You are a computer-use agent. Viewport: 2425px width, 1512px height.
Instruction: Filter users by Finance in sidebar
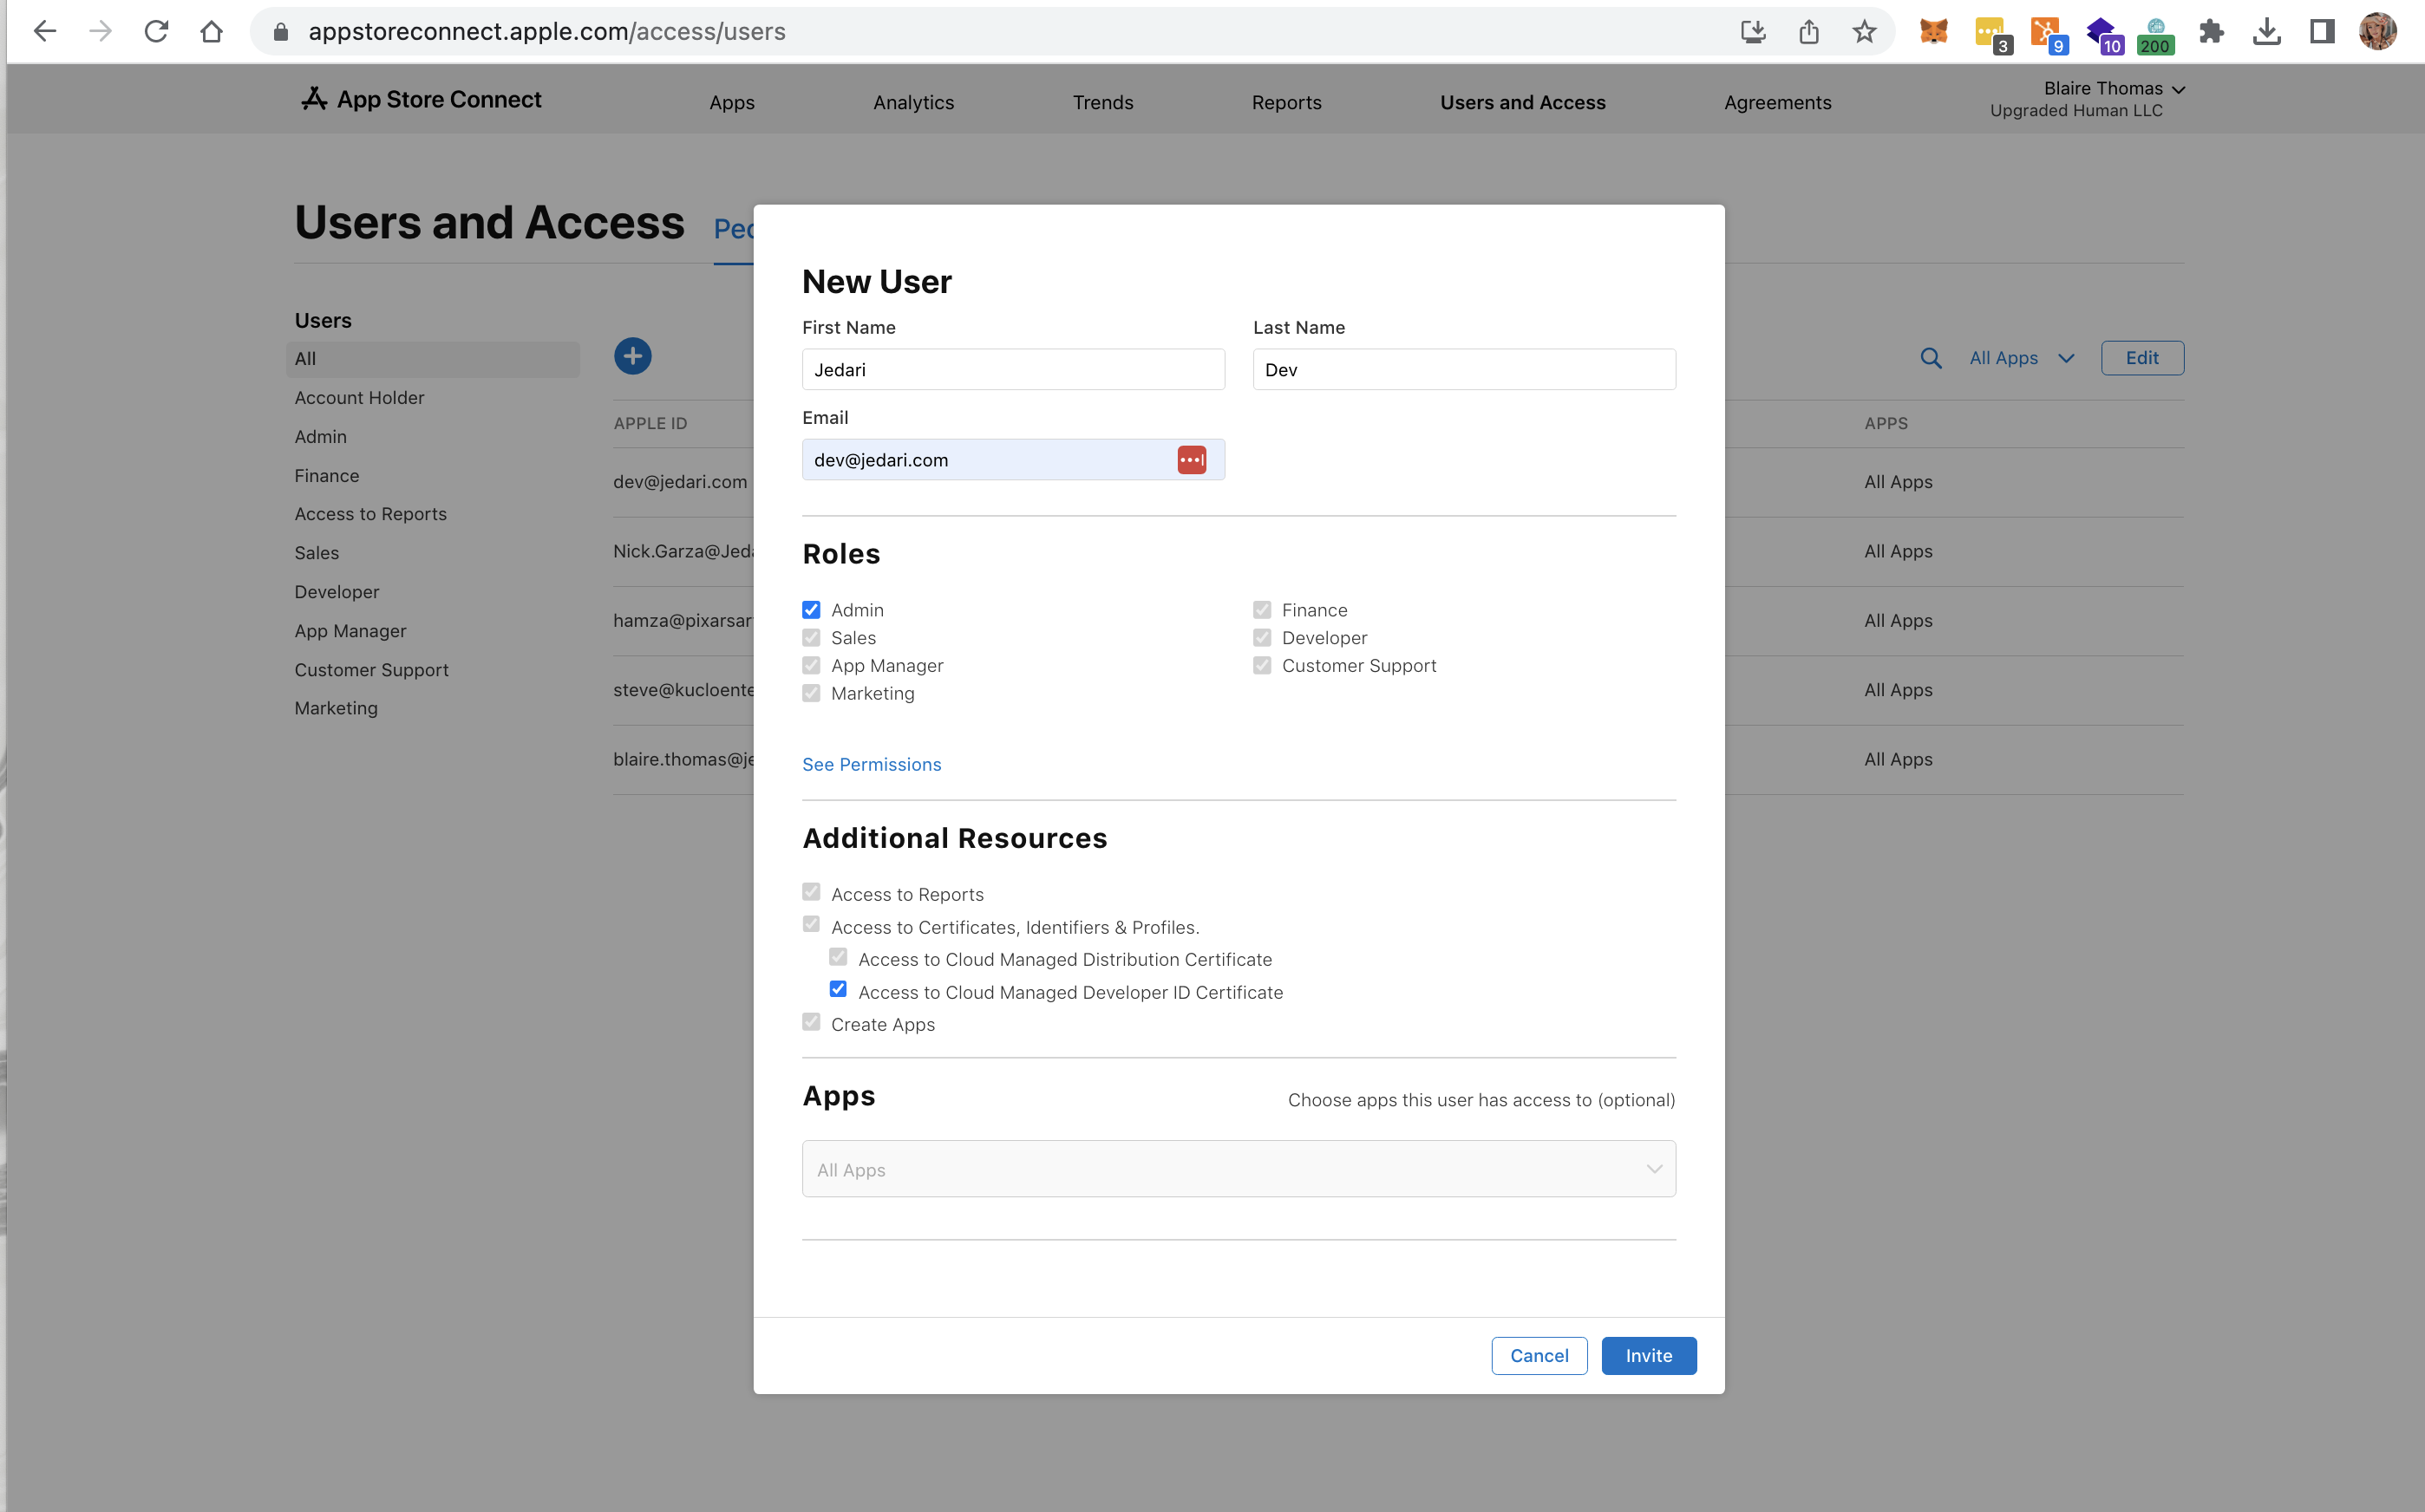[x=326, y=476]
